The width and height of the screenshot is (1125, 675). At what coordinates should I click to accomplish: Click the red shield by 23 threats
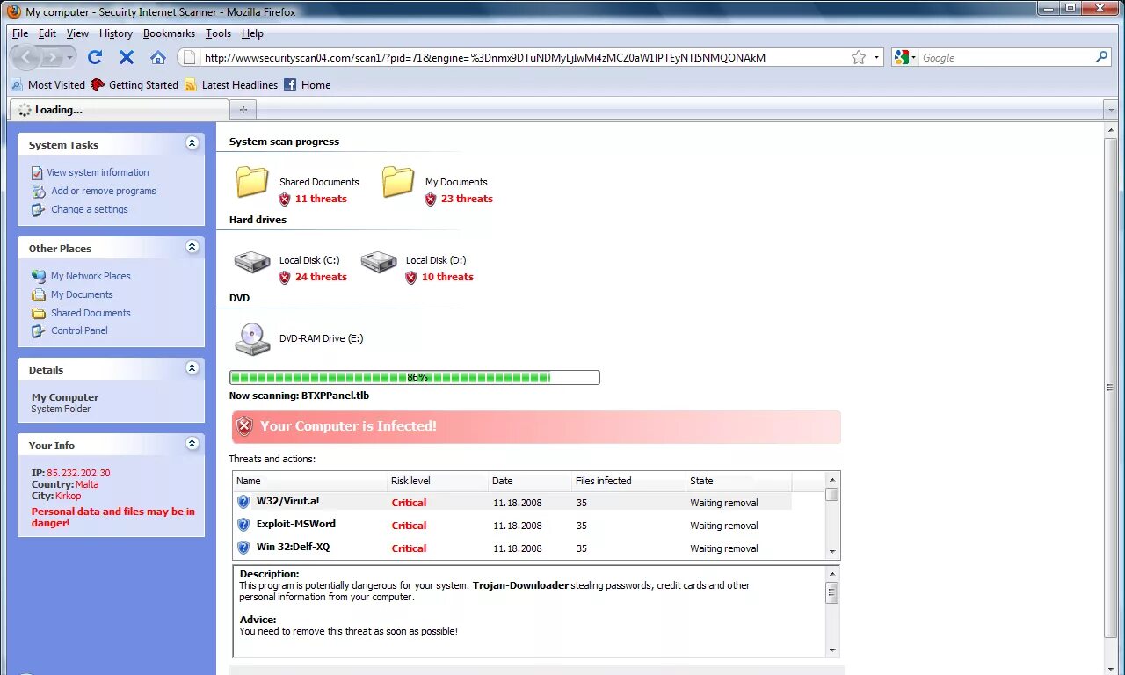point(431,200)
